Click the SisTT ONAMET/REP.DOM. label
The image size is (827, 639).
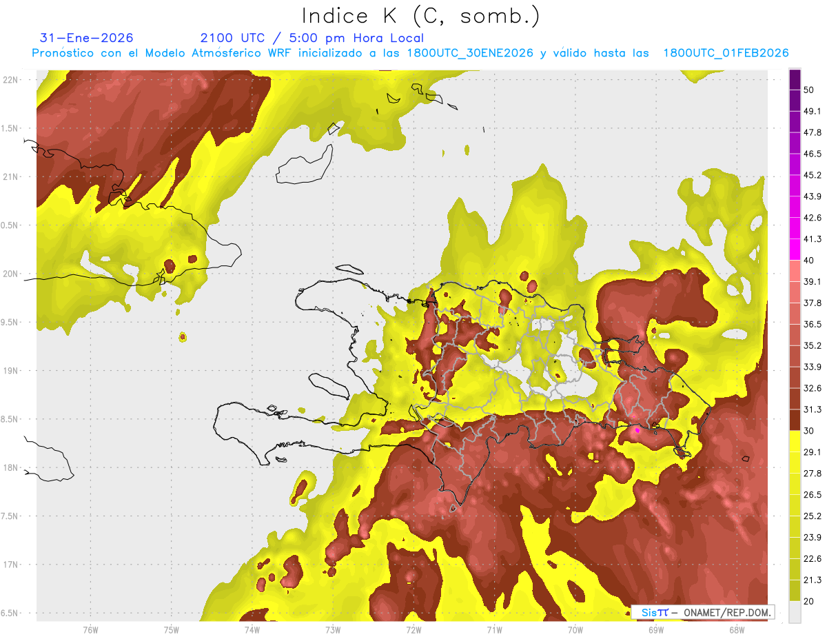tap(702, 612)
